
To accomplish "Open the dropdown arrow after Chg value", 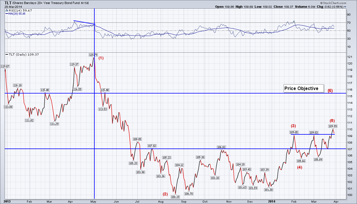I will pos(345,7).
